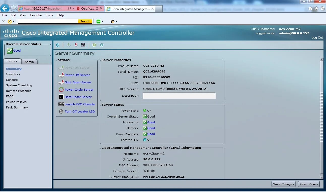Click the Power Cycle Server arrows icon
326x192 pixels.
point(61,90)
